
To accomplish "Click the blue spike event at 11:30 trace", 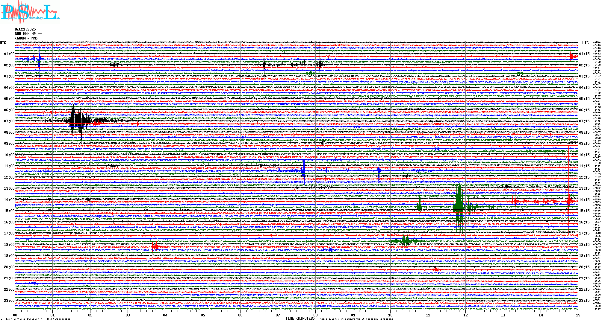I will tap(303, 171).
